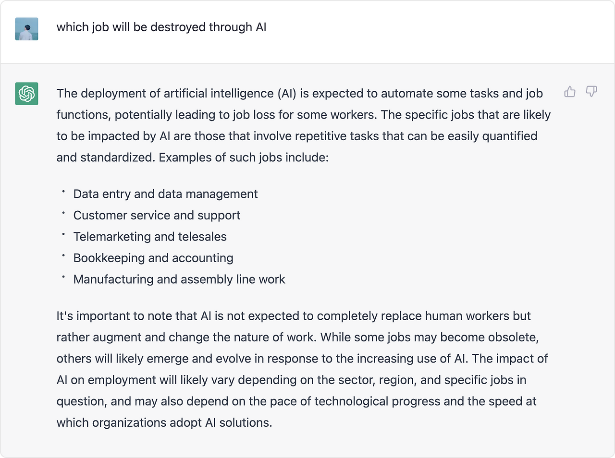Click the paragraph starting 'The deployment of'
The width and height of the screenshot is (615, 458).
(304, 125)
